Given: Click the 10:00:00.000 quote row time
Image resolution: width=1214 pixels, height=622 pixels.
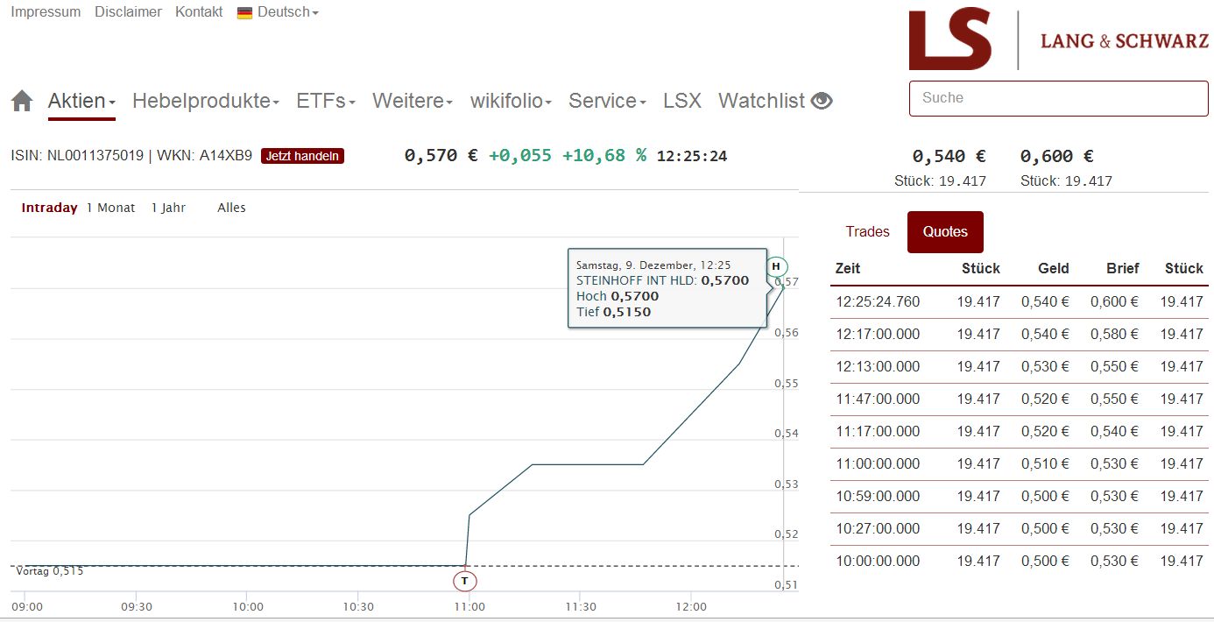Looking at the screenshot, I should coord(878,562).
